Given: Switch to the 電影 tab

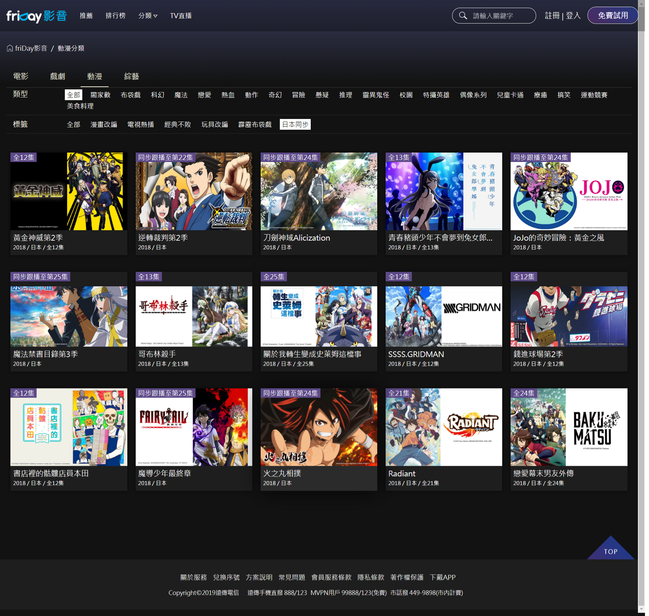Looking at the screenshot, I should 20,77.
